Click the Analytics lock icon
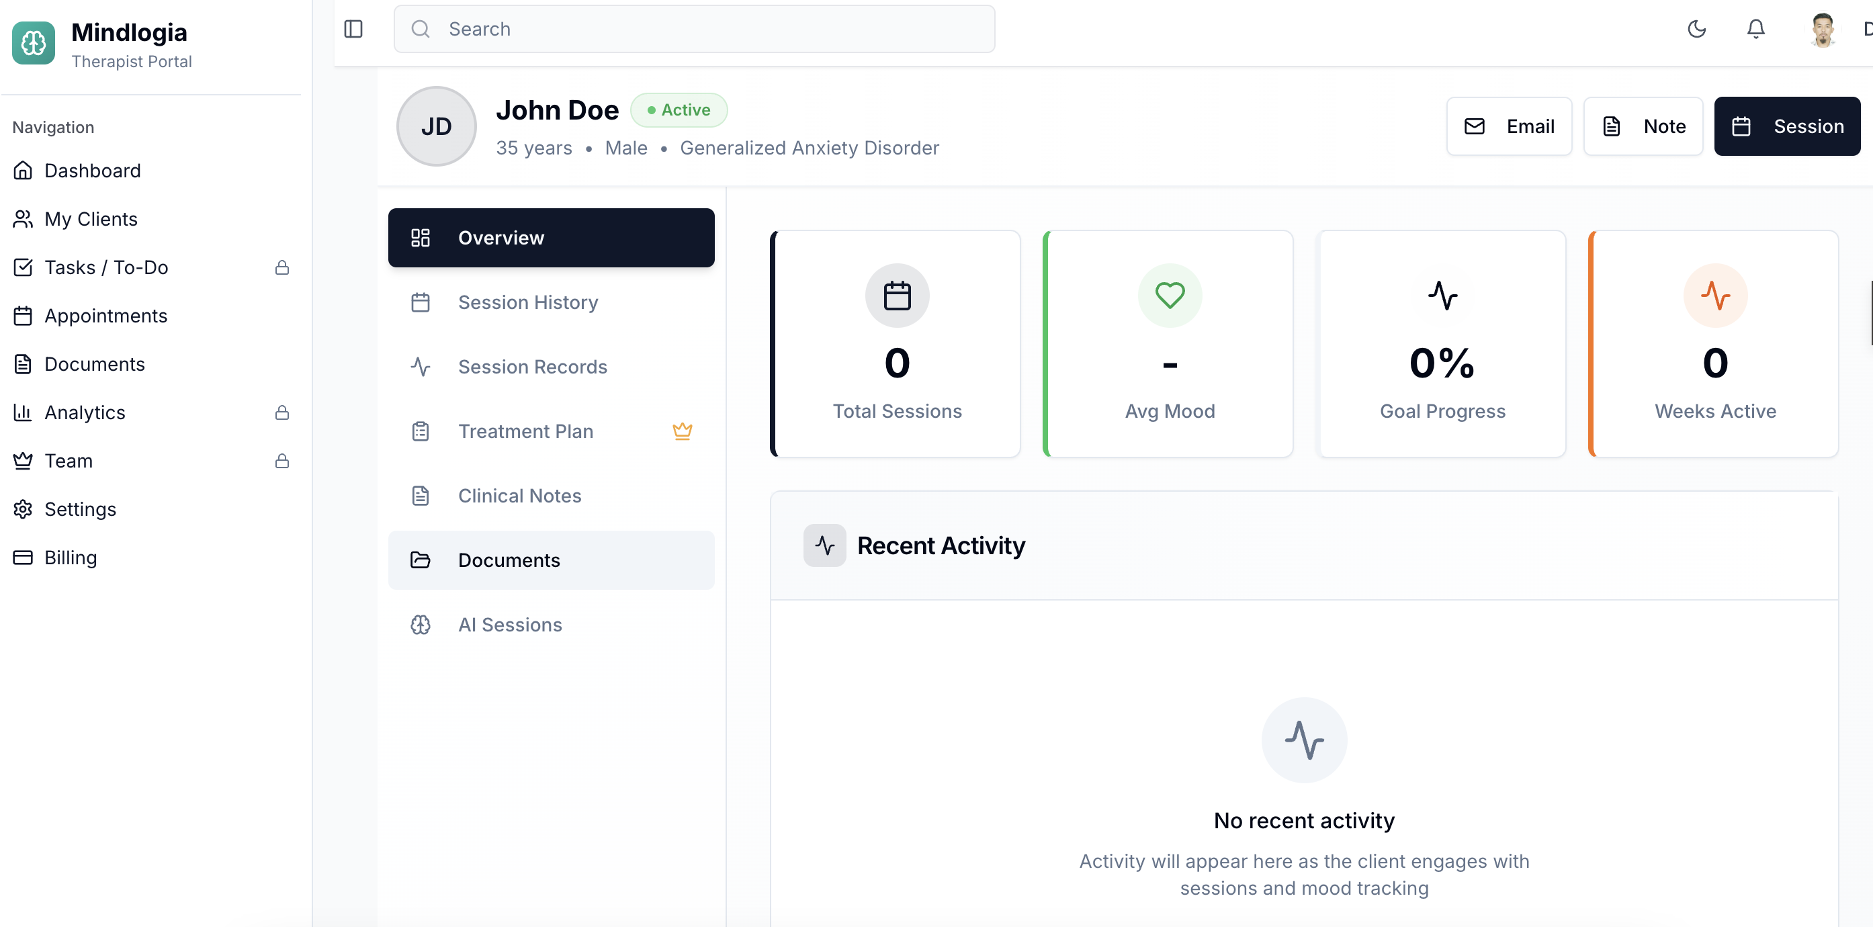The height and width of the screenshot is (927, 1873). pos(282,412)
